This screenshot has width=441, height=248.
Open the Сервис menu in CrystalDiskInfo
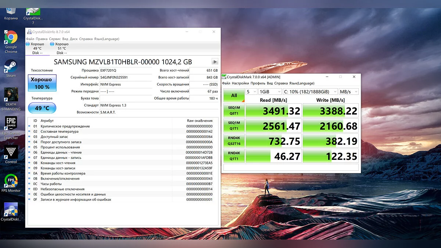pos(55,39)
